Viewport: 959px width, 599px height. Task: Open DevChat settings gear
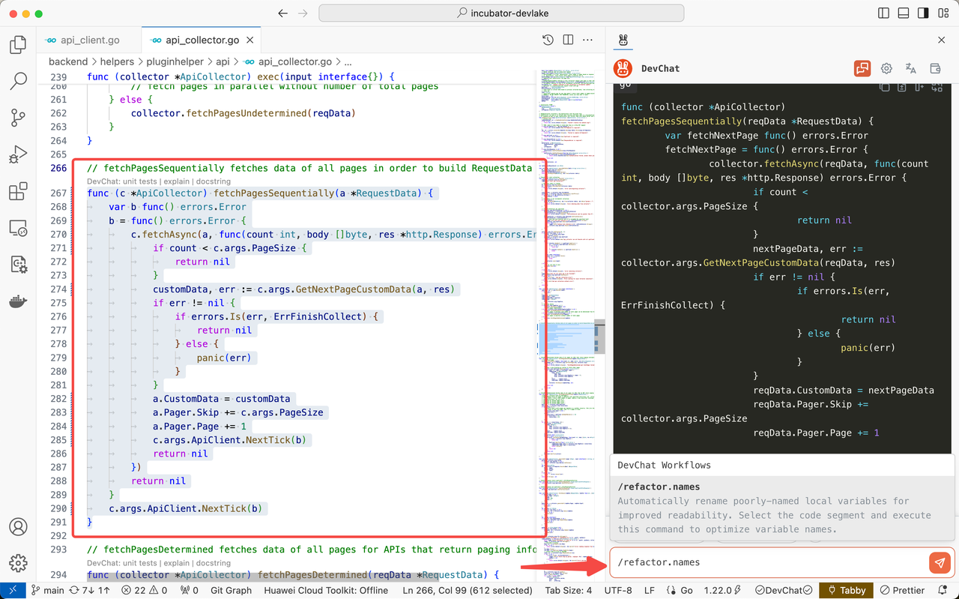pos(886,68)
